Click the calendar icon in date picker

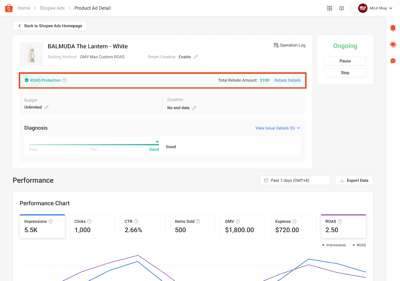266,180
